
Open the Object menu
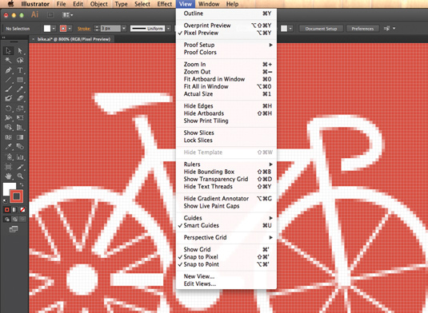99,4
